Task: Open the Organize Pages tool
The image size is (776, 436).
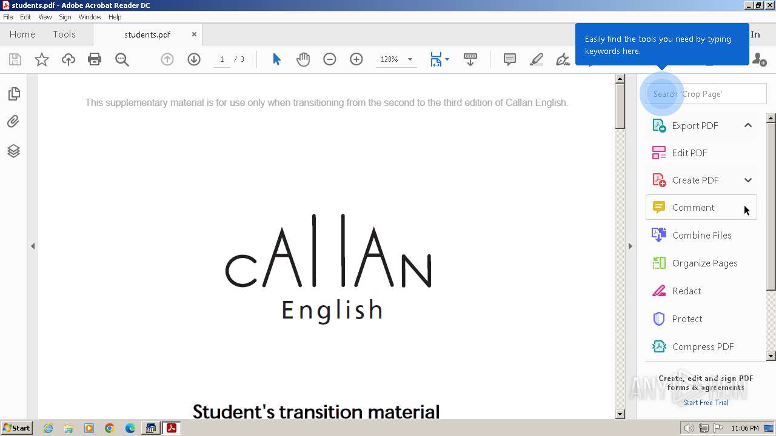Action: 701,263
